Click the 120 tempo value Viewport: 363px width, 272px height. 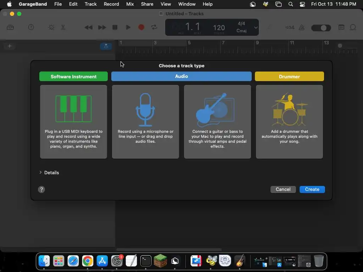[219, 28]
